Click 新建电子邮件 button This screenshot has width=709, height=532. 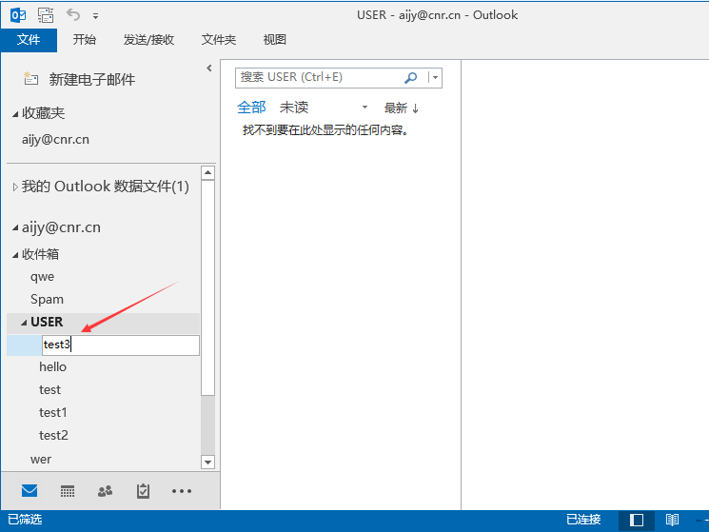(x=80, y=80)
